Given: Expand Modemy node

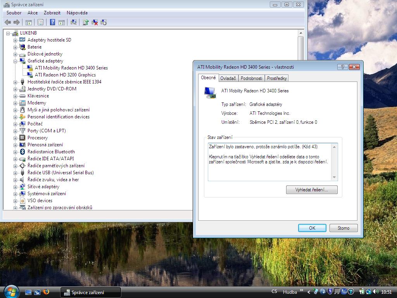Looking at the screenshot, I should coord(15,103).
